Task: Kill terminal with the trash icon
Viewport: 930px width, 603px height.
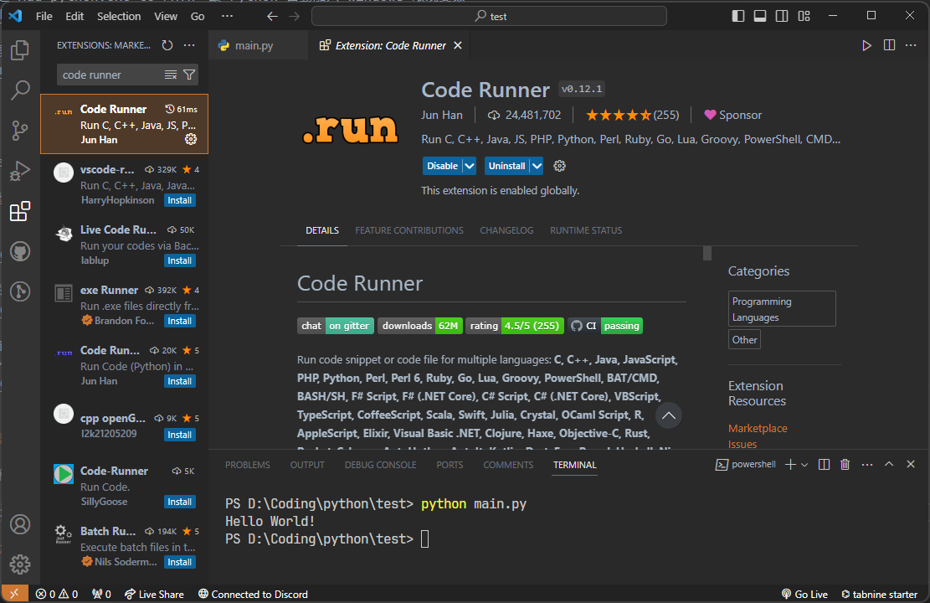Action: [x=845, y=465]
